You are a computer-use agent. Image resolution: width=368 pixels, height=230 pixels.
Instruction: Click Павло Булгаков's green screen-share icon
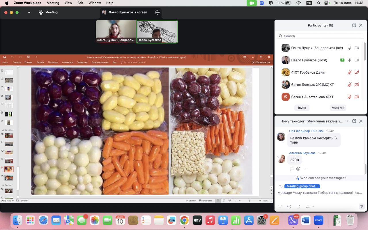click(342, 60)
